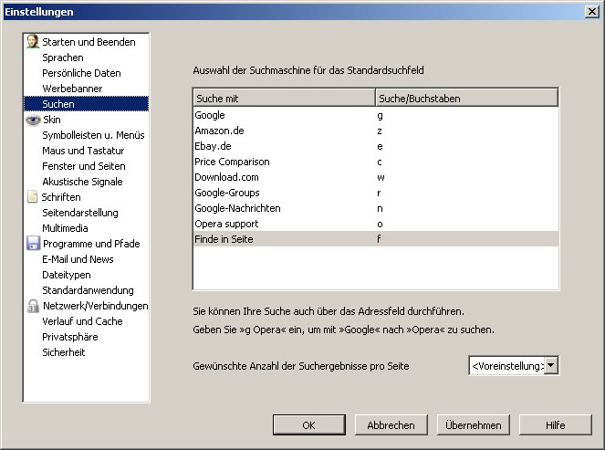Choose Google-Nachrichten row
Screen dimensions: 605x450
[x=376, y=208]
